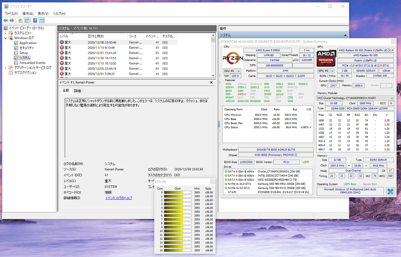Click the BIOS Date 12/03/2020 field
This screenshot has height=257, width=401.
(246, 162)
